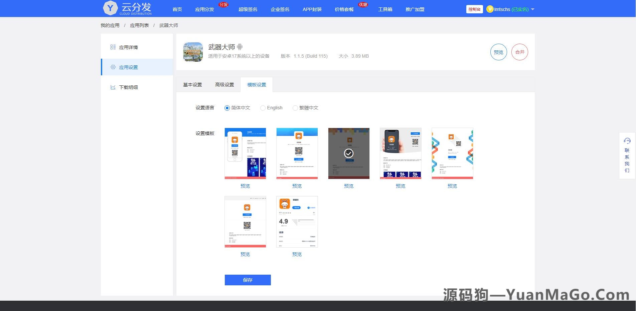
Task: Select the English language radio button
Action: point(263,108)
